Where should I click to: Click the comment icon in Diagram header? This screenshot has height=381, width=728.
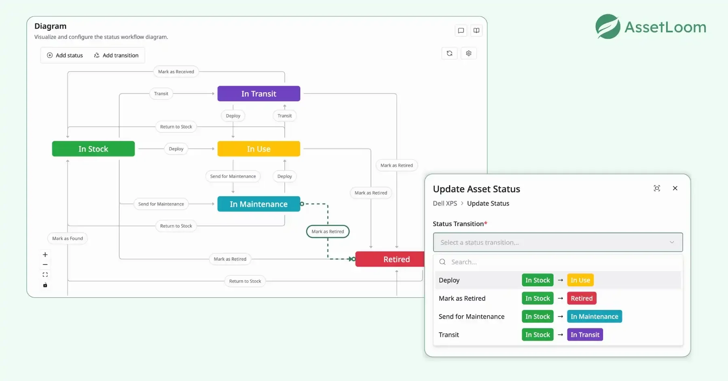(461, 31)
